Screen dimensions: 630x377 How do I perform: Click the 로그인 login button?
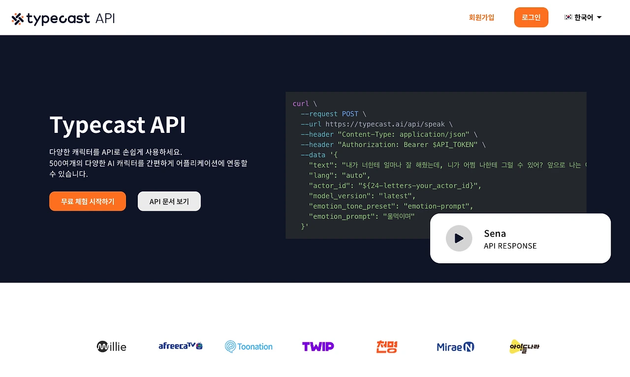click(531, 17)
